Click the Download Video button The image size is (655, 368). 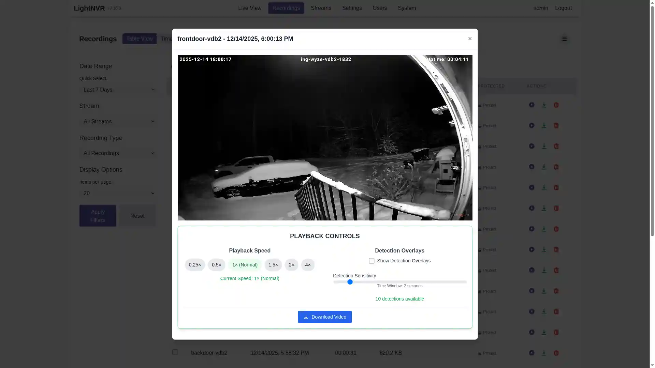pos(324,317)
